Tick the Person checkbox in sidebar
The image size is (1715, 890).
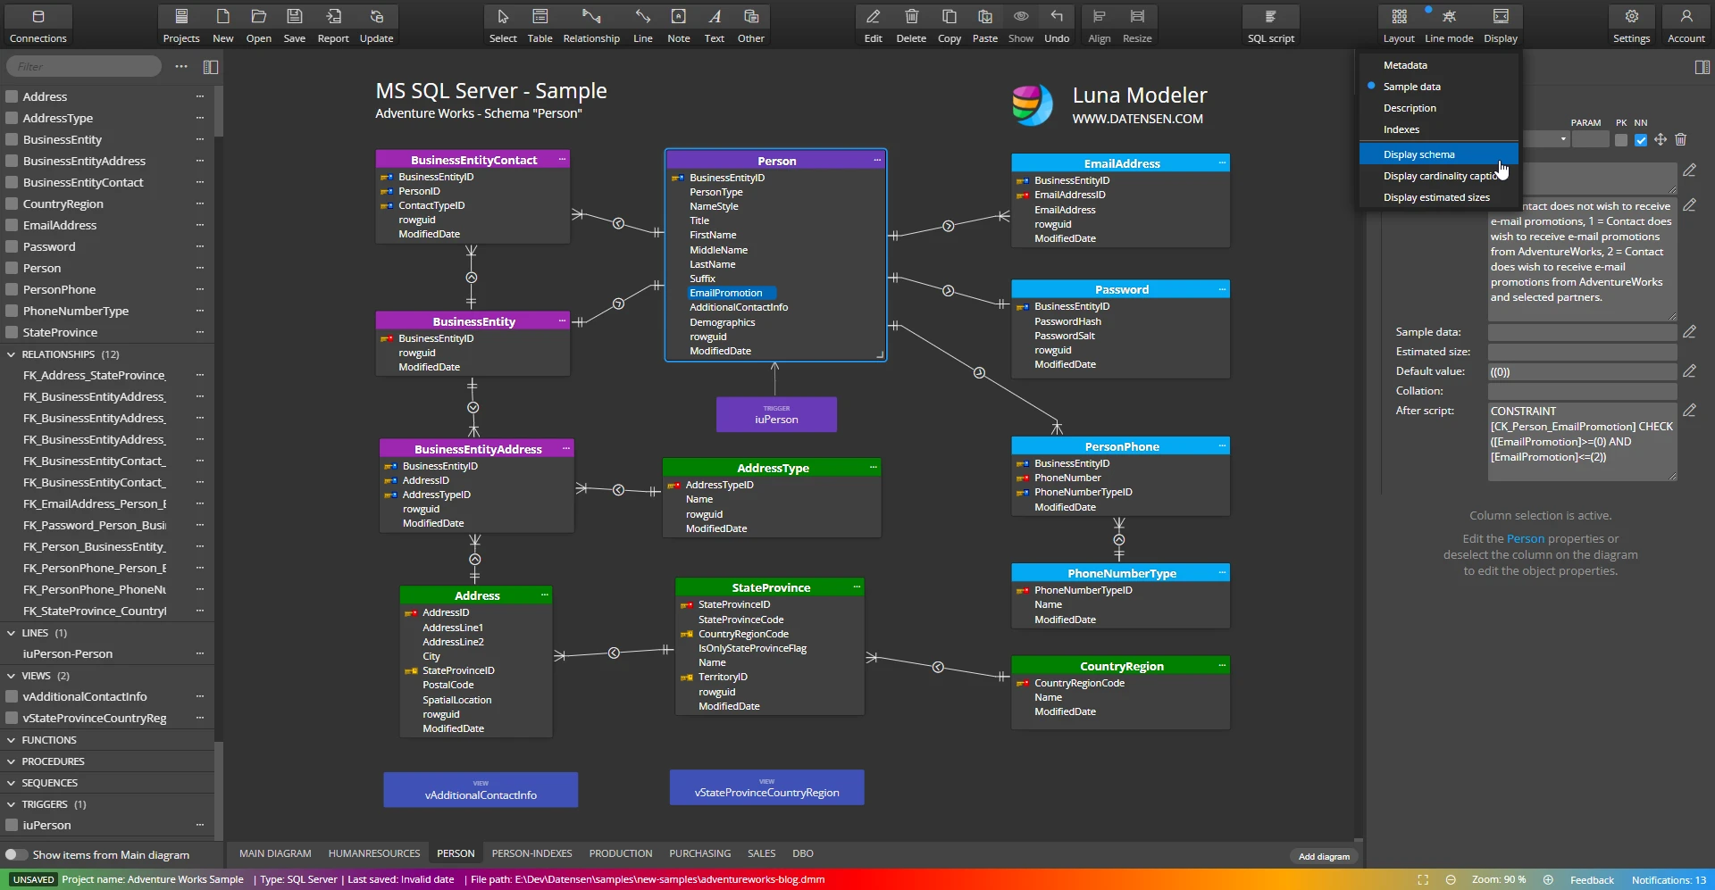pos(12,268)
